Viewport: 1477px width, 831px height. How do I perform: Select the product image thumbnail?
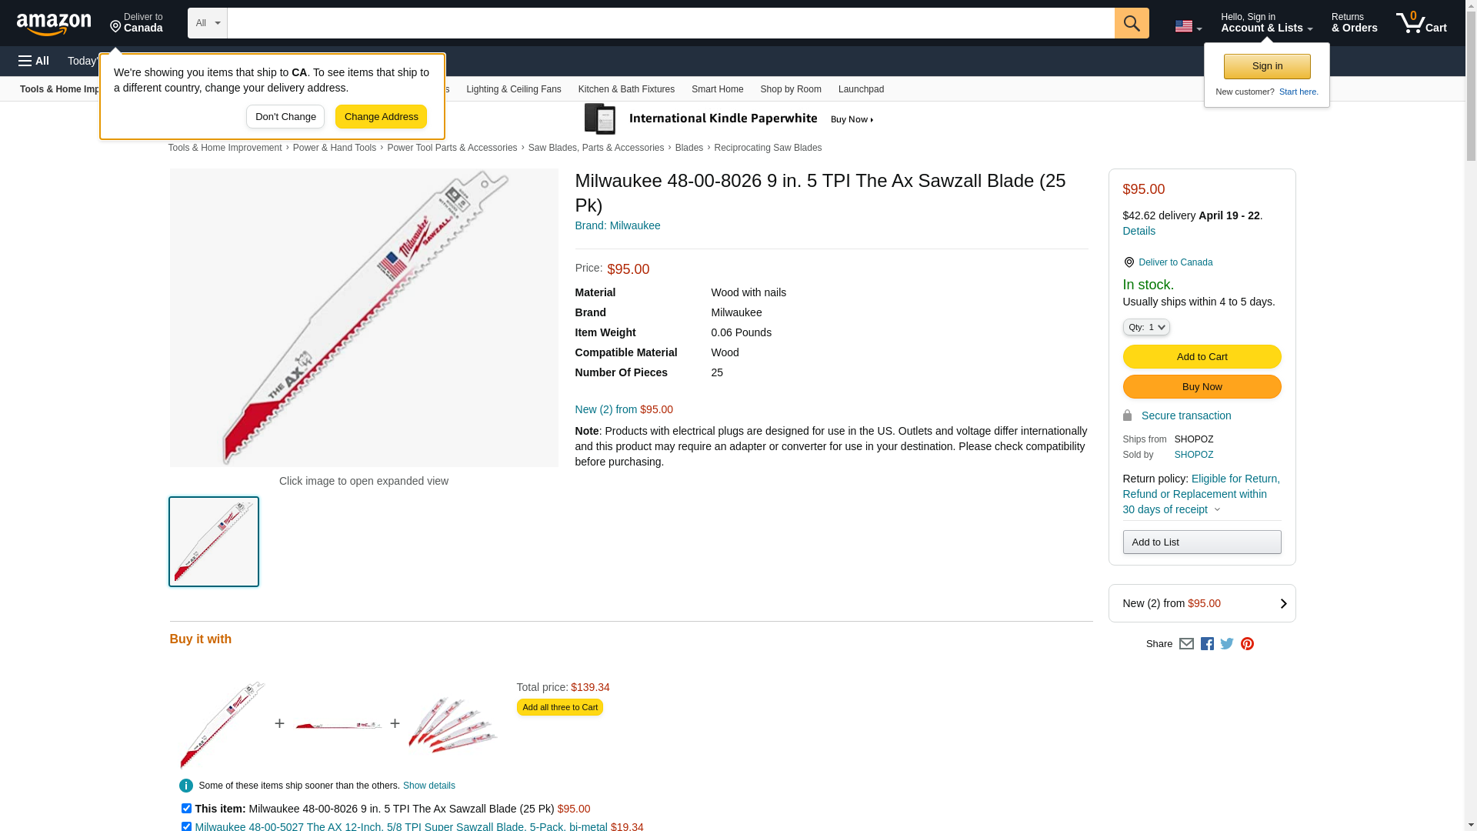pos(214,542)
